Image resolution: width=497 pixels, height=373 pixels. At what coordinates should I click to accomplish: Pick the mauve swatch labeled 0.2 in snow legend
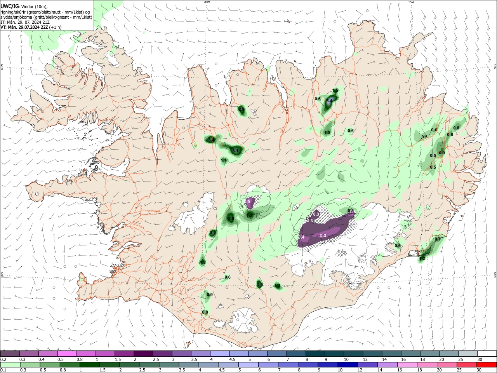click(x=10, y=354)
